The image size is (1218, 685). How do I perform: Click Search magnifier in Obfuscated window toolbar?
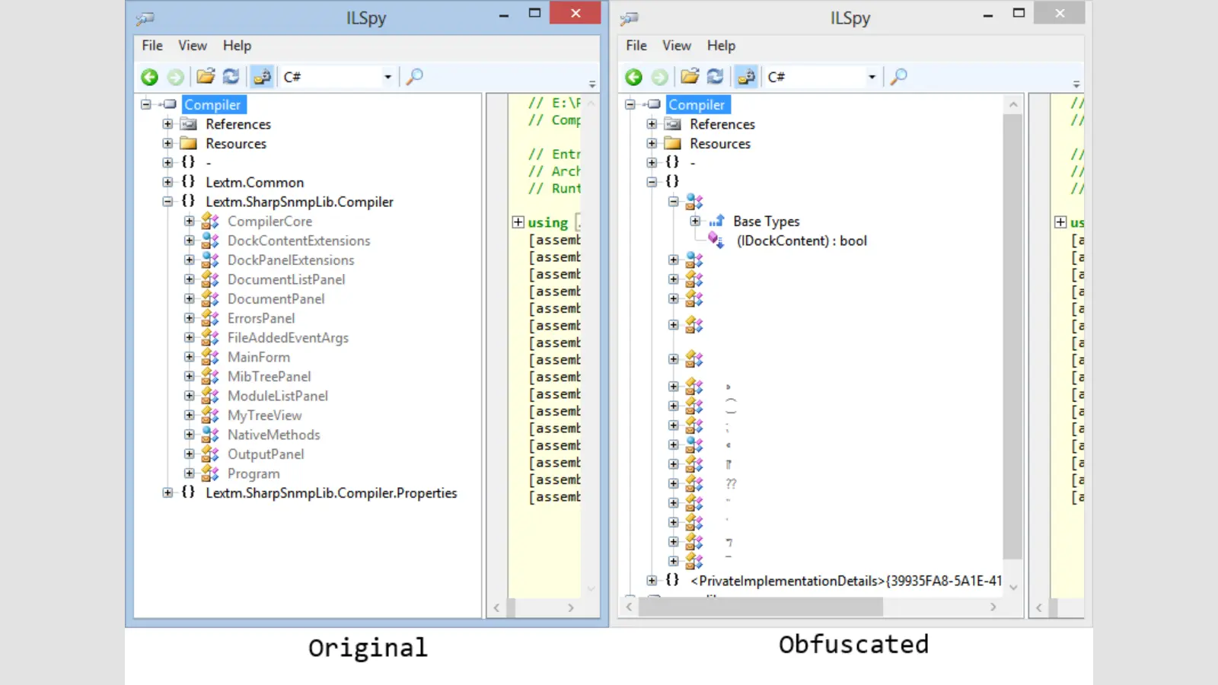point(899,77)
